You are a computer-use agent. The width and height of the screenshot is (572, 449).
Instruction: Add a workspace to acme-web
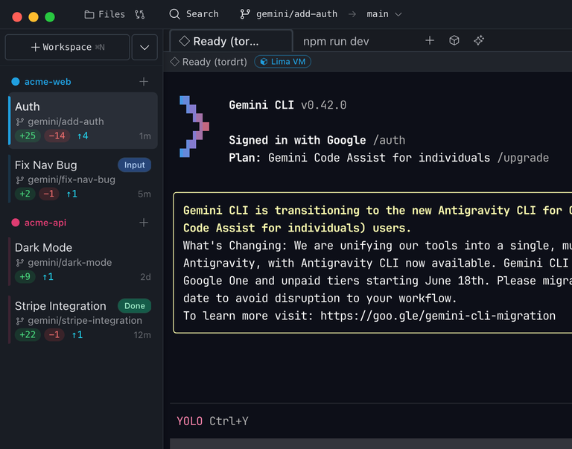(144, 81)
